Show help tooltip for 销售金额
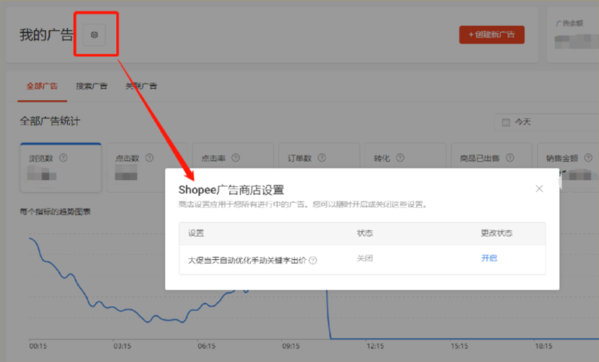 [x=588, y=158]
